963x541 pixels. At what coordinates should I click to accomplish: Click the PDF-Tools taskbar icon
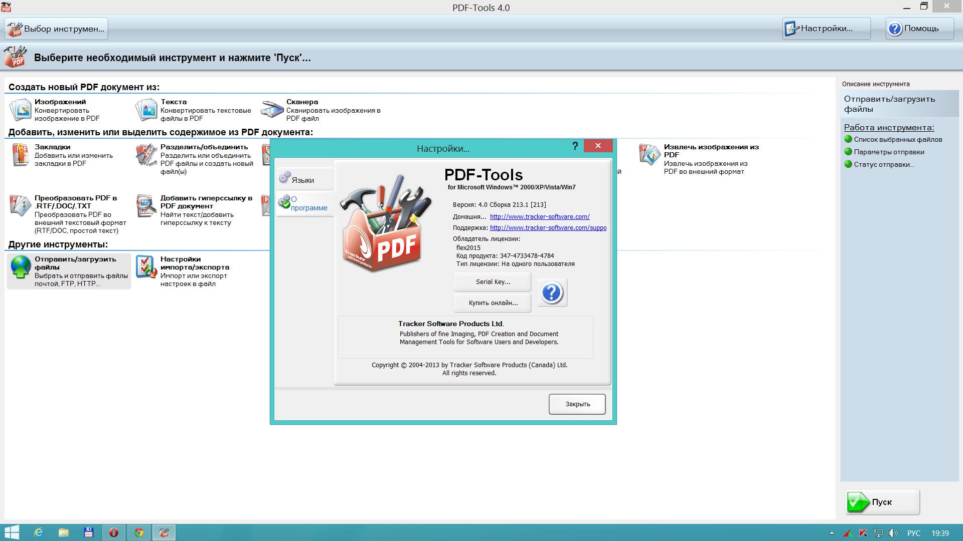pos(164,532)
